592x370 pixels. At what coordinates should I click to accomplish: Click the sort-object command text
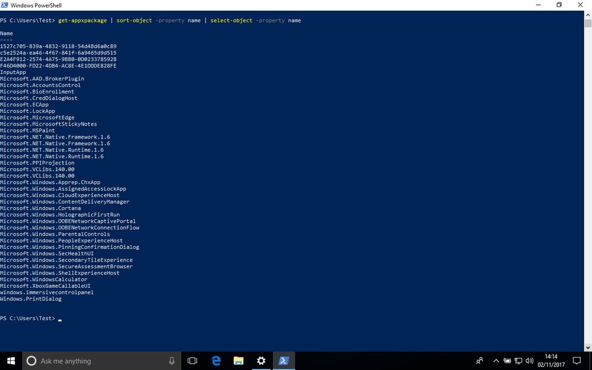pos(134,20)
